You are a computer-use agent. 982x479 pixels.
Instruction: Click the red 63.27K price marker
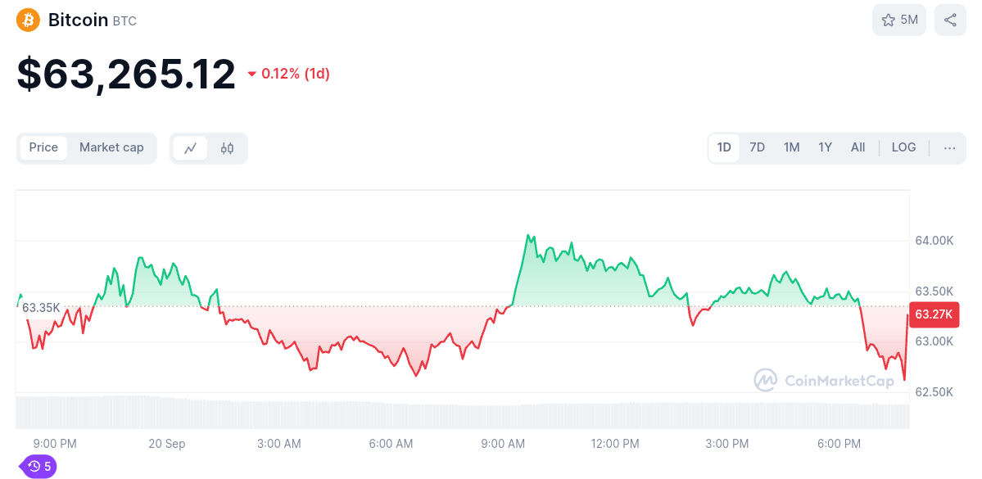[934, 314]
